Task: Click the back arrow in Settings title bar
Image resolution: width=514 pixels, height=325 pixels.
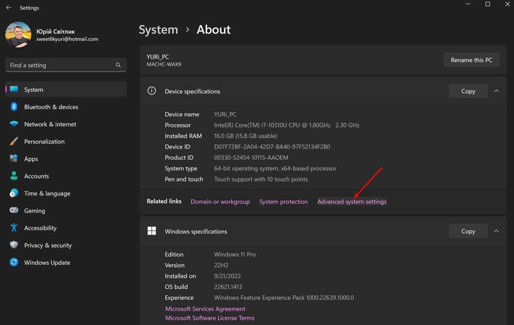Action: pyautogui.click(x=9, y=7)
